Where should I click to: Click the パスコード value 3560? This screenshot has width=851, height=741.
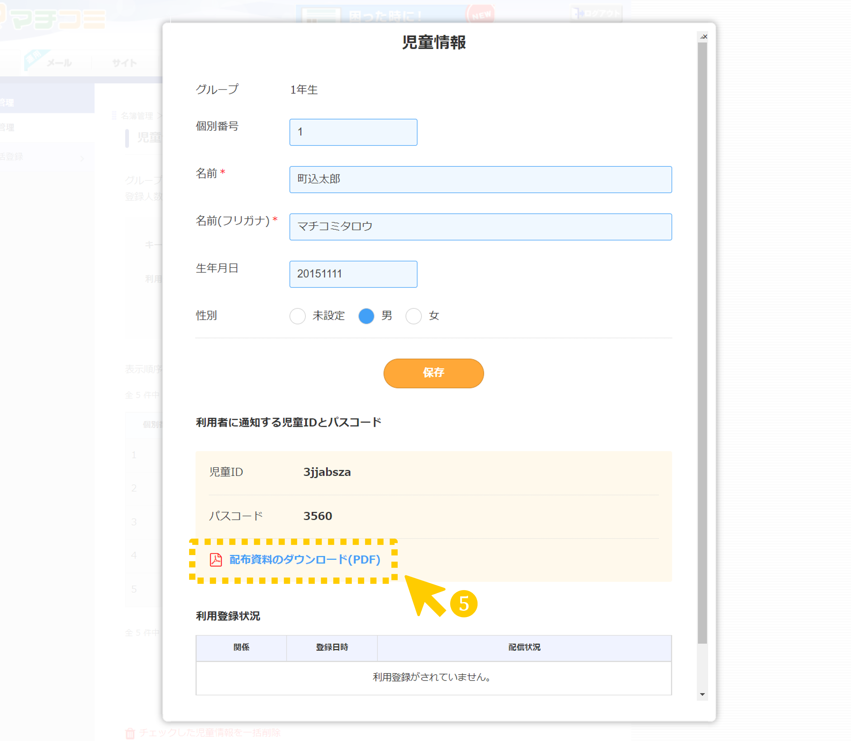[317, 516]
